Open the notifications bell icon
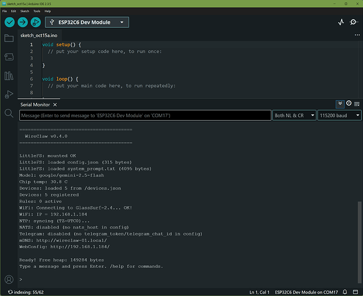 tap(345, 292)
